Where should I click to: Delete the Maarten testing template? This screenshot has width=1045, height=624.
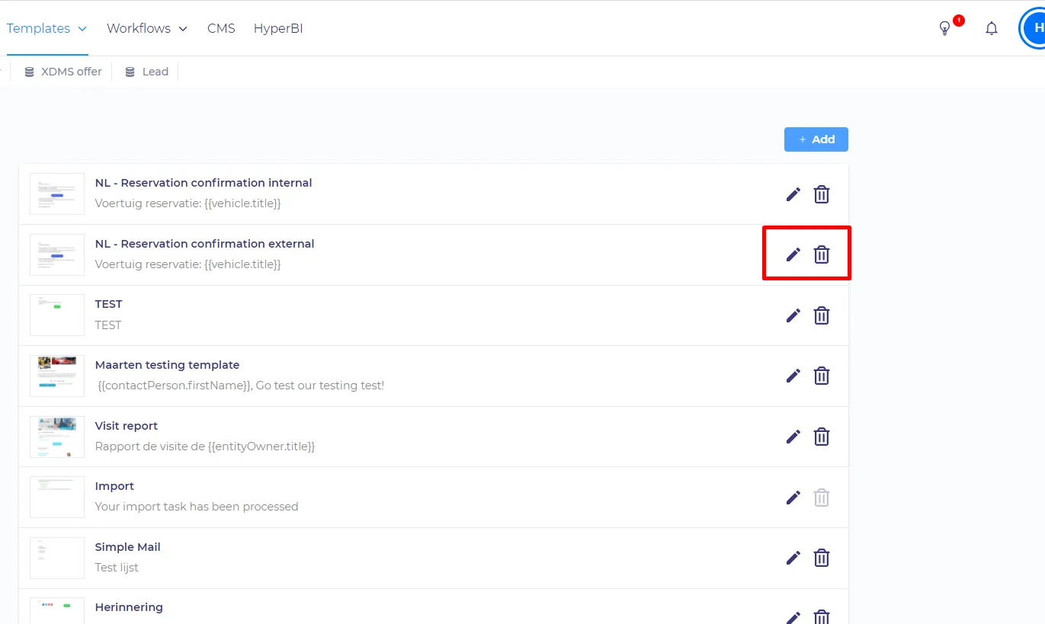[822, 376]
